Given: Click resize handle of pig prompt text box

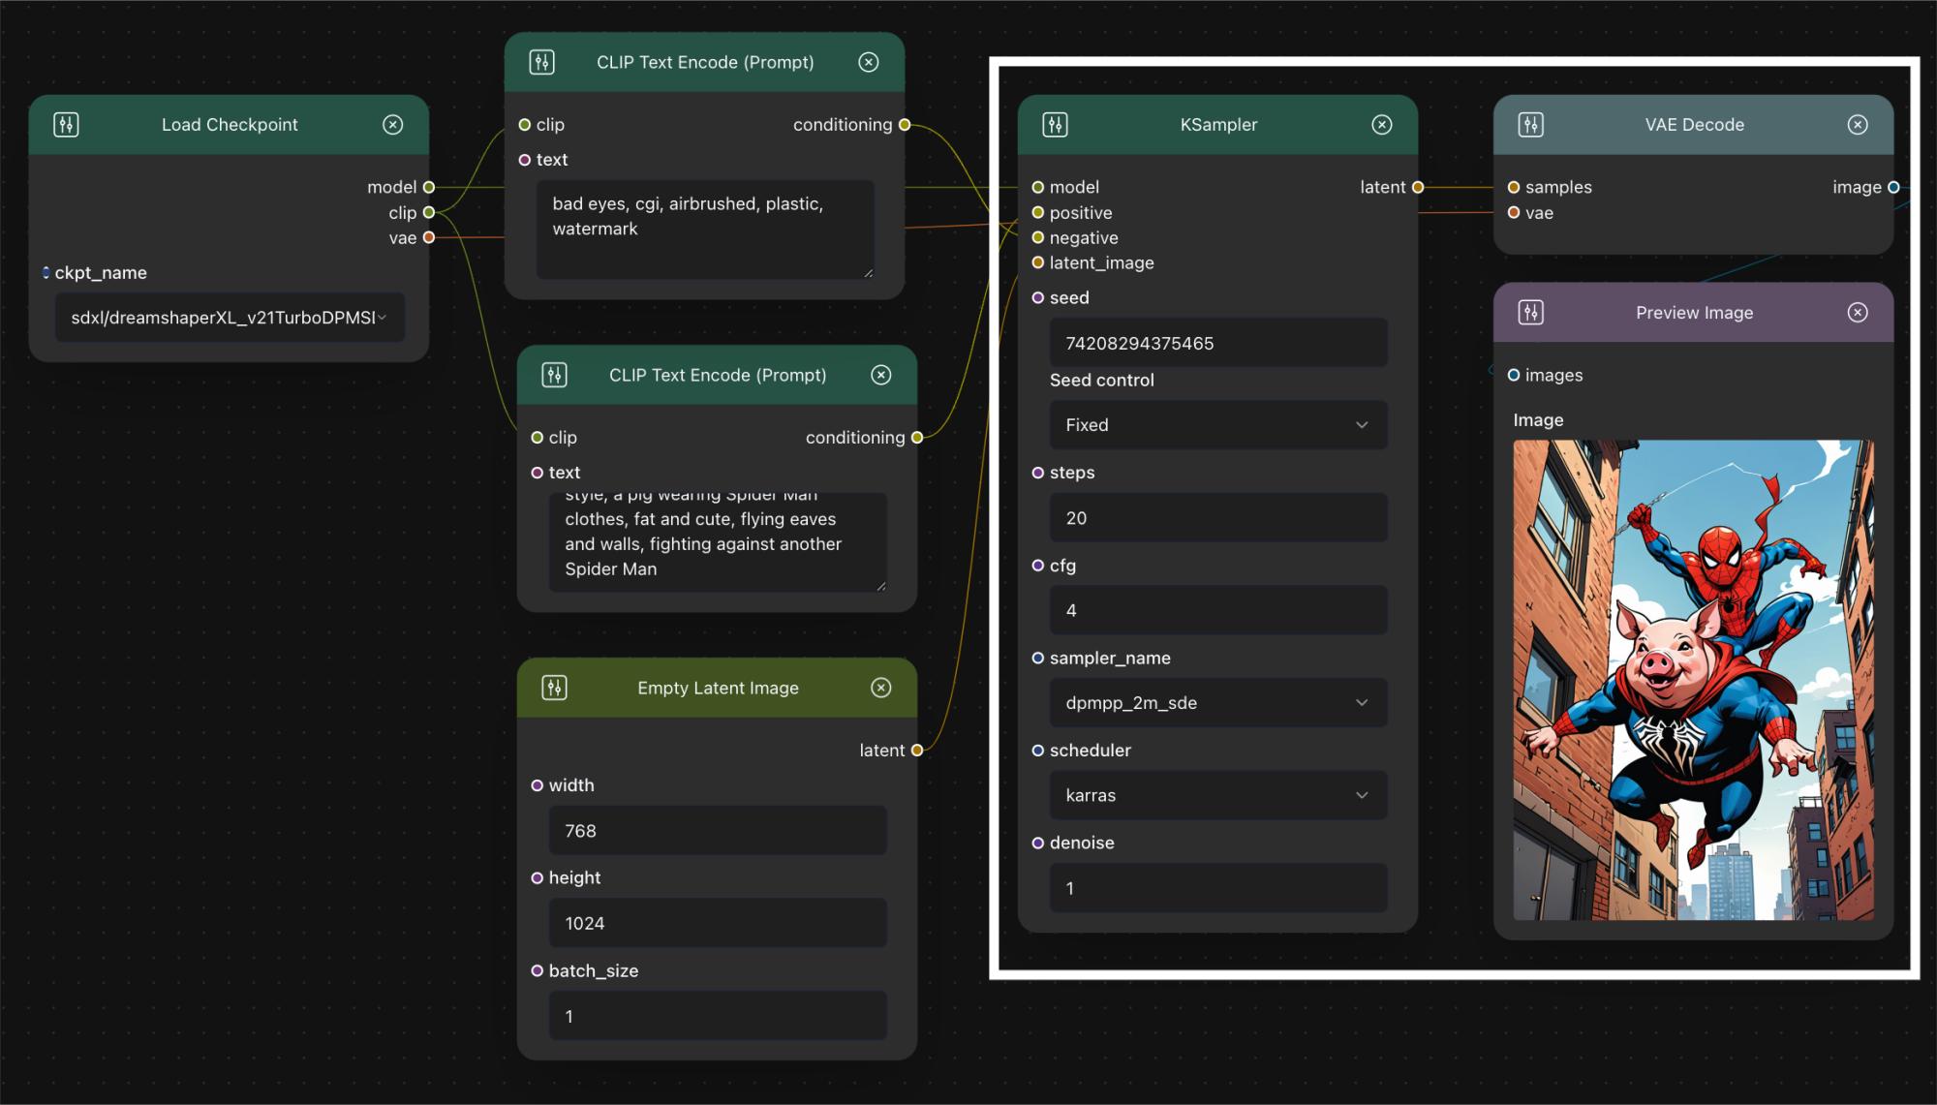Looking at the screenshot, I should (x=880, y=586).
